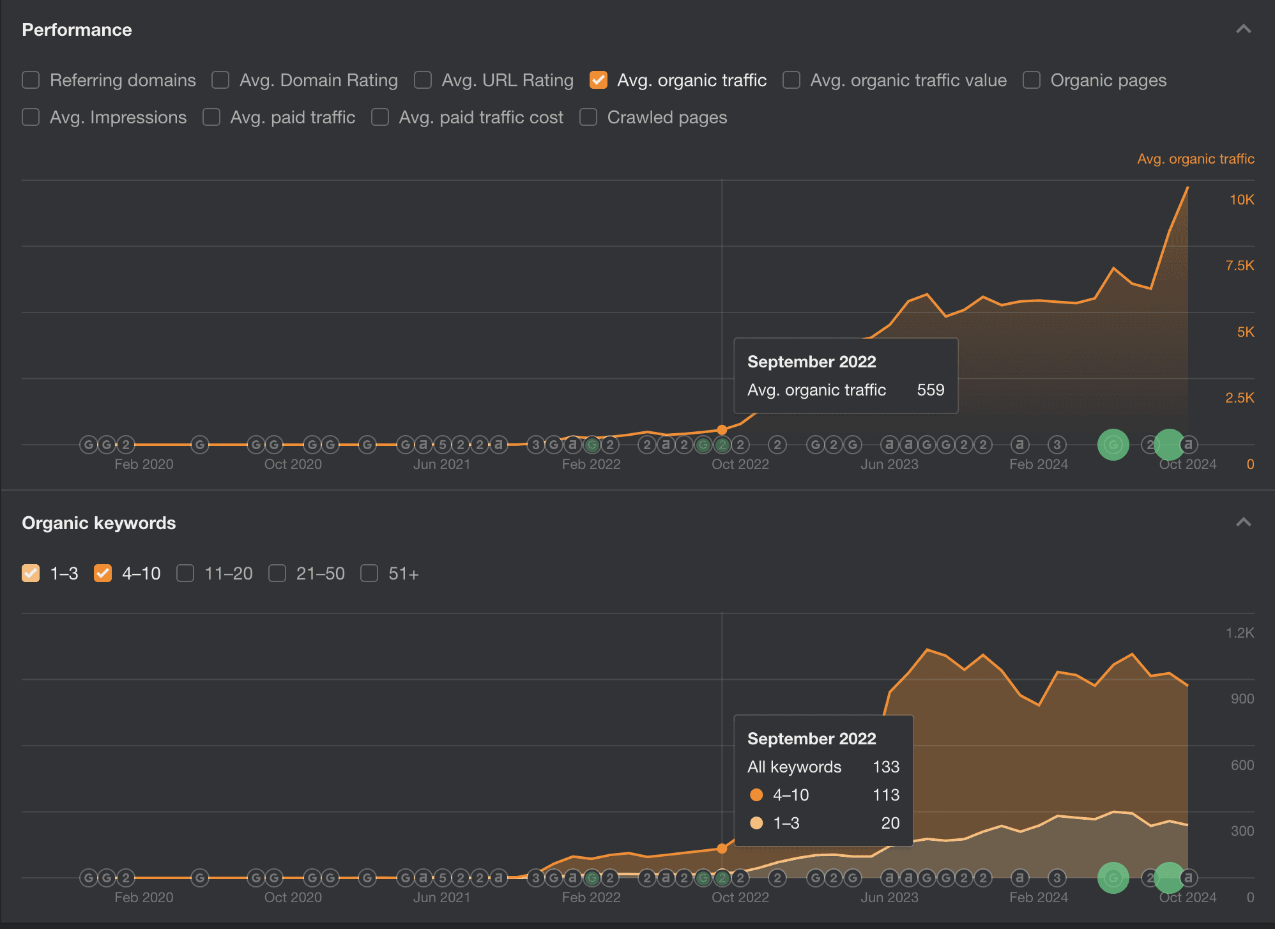Click the large green Google marker in Organic keywords chart
This screenshot has height=929, width=1275.
pos(1113,878)
